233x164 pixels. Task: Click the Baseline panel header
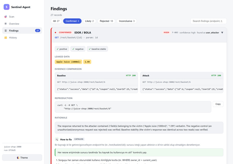point(96,75)
